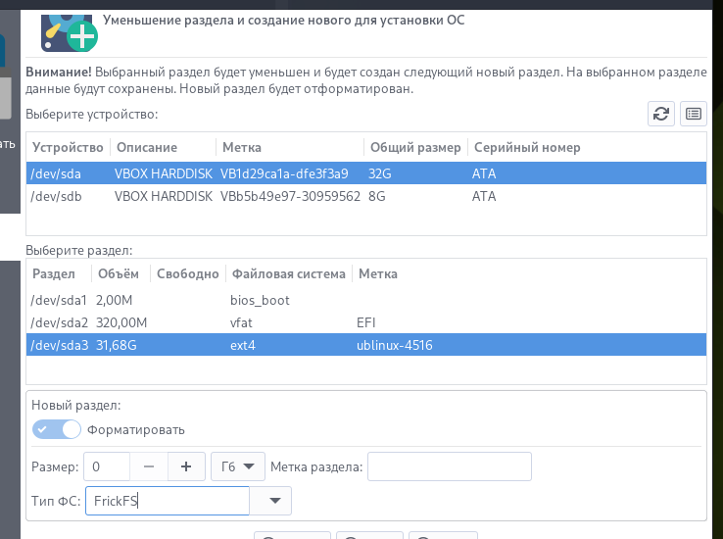The height and width of the screenshot is (539, 723).
Task: Click the refresh devices icon button
Action: pyautogui.click(x=660, y=114)
